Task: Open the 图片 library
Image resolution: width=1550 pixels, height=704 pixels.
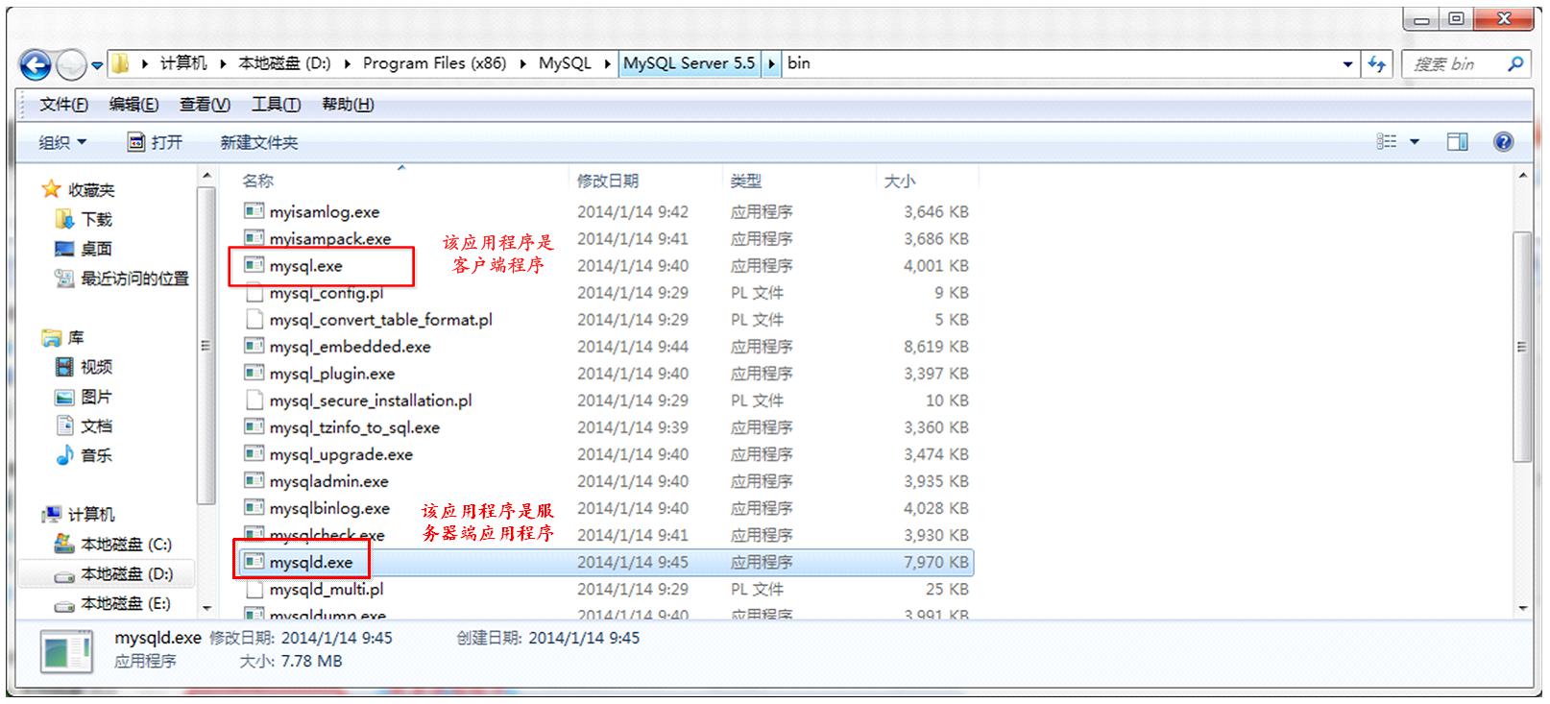Action: pyautogui.click(x=96, y=397)
